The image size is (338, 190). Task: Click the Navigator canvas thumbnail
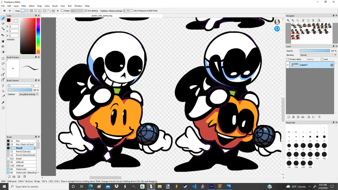[311, 33]
